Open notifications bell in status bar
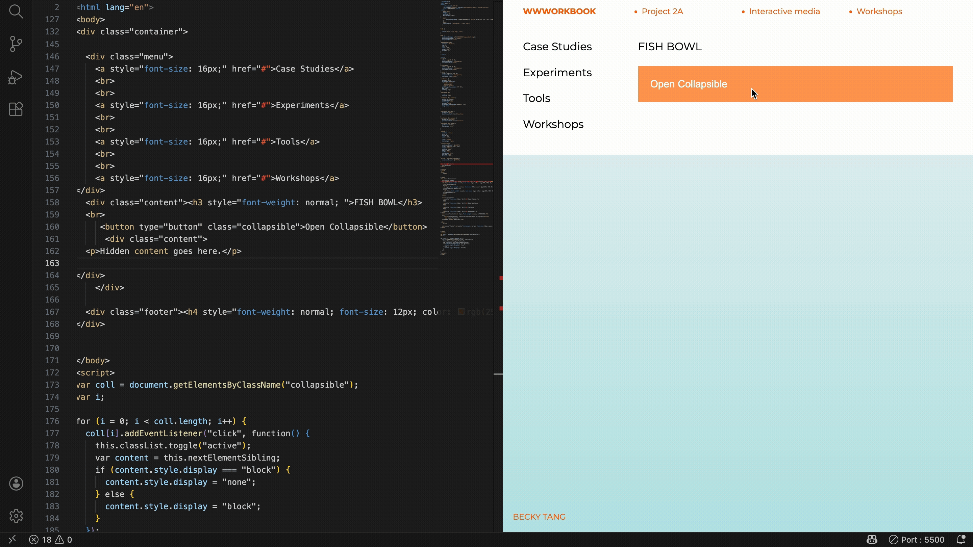Image resolution: width=973 pixels, height=547 pixels. click(961, 540)
